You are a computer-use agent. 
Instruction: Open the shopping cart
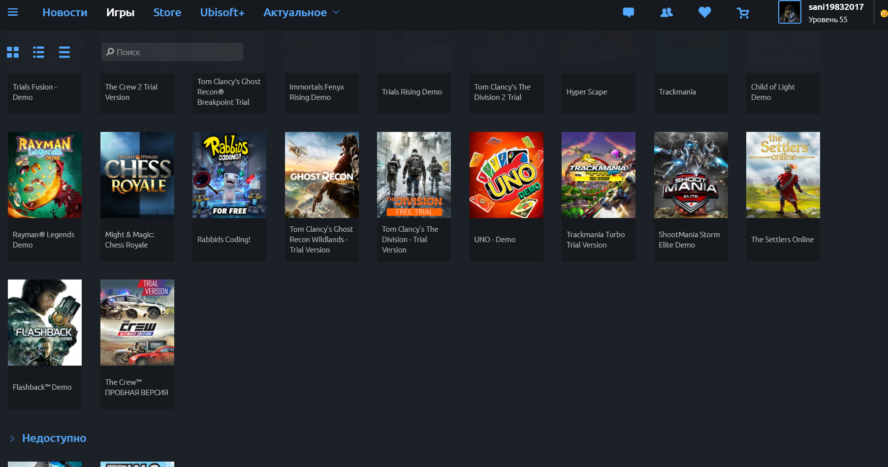tap(742, 13)
